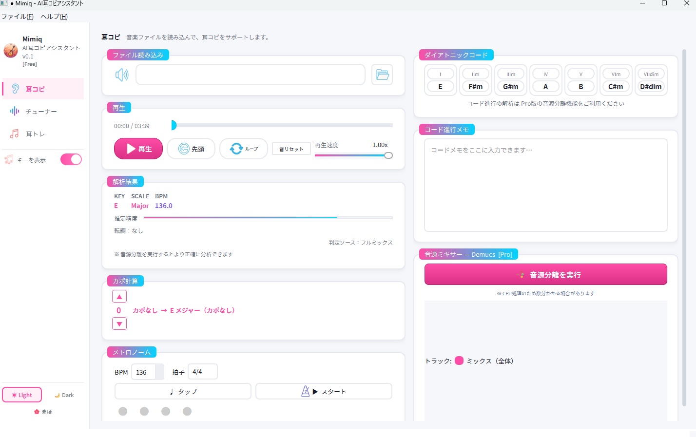Click the metronome icon on start button
The width and height of the screenshot is (696, 437).
coord(306,391)
